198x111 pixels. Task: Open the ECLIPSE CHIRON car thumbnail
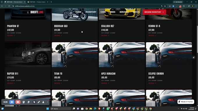(169, 55)
